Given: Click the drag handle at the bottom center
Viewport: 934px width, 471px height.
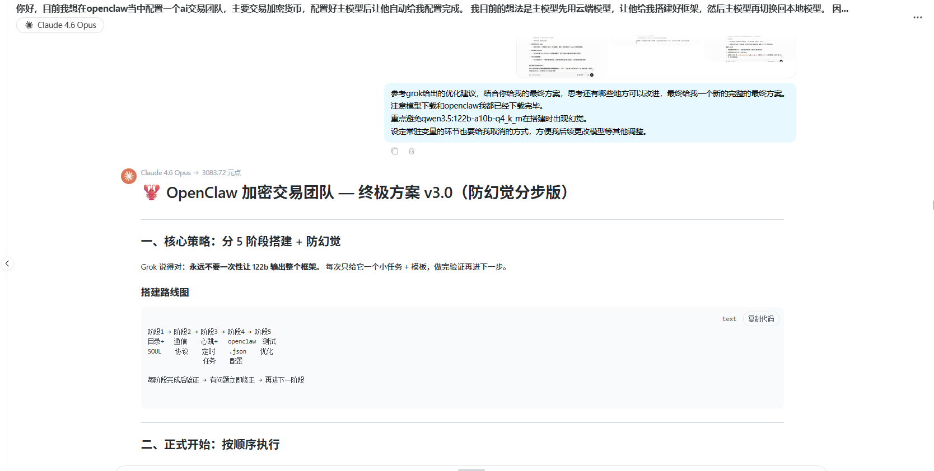Looking at the screenshot, I should (x=471, y=469).
